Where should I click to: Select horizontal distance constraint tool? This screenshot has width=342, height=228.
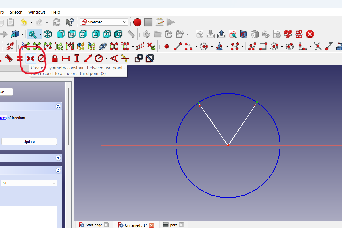click(66, 59)
